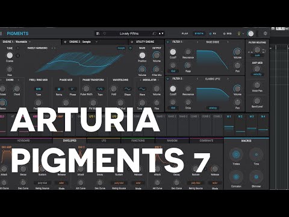Open the KEYBOARD modulation tab
Viewport: 289px width, 217px height.
pos(23,140)
